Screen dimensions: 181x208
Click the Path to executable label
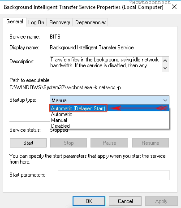(x=30, y=80)
